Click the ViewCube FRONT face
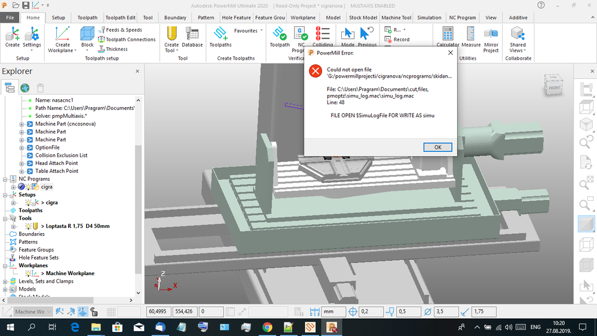Viewport: 597px width, 336px height. point(555,88)
